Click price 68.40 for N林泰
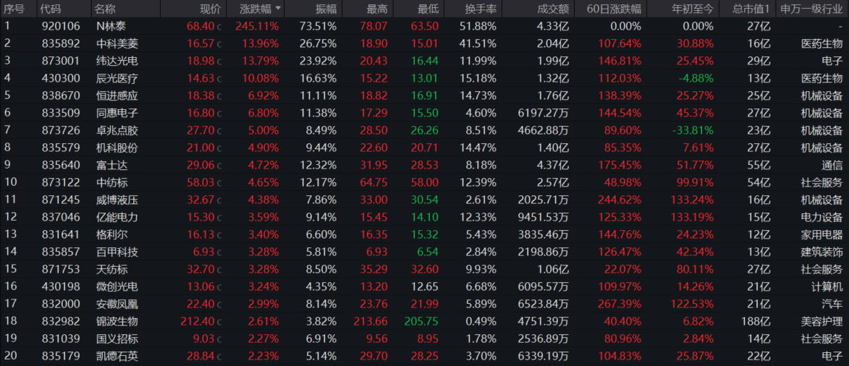This screenshot has width=849, height=366. click(200, 26)
